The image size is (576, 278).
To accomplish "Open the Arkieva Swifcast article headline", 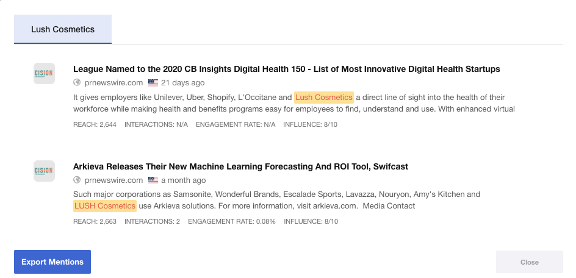I will tap(240, 166).
